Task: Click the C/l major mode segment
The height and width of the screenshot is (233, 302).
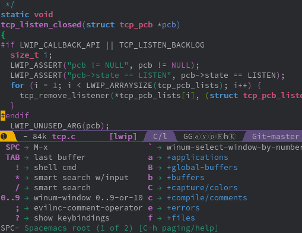Action: (160, 137)
